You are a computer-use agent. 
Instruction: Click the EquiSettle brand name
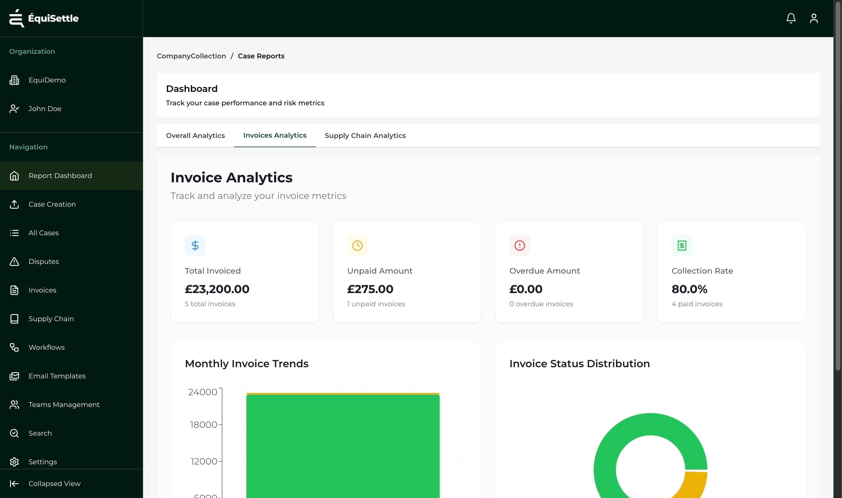[x=53, y=18]
